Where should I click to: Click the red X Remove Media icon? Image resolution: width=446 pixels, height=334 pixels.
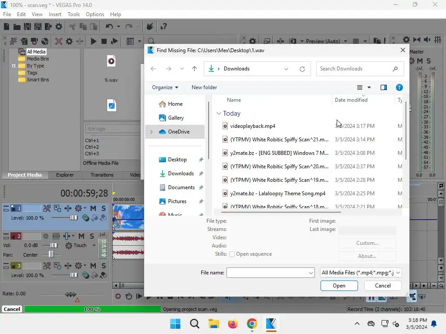pyautogui.click(x=59, y=41)
